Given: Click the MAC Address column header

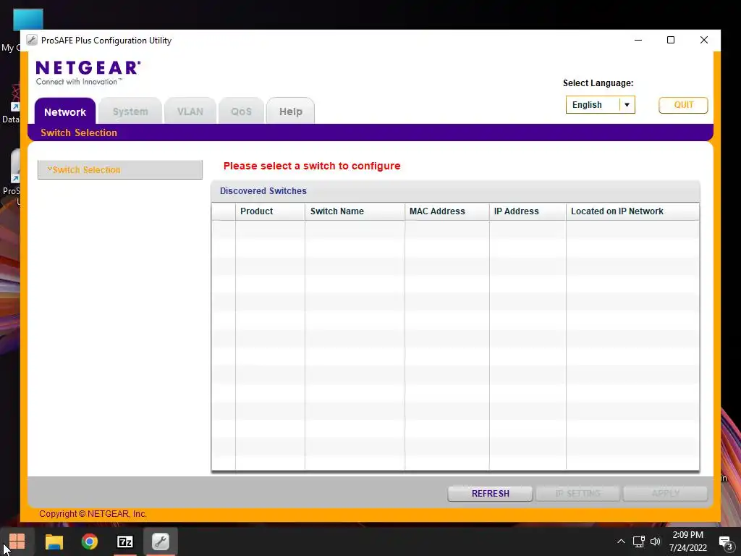Looking at the screenshot, I should [446, 211].
